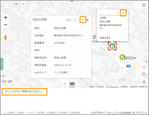This screenshot has width=149, height=115.
Task: Go back with the left arrow button
Action: (16, 4)
